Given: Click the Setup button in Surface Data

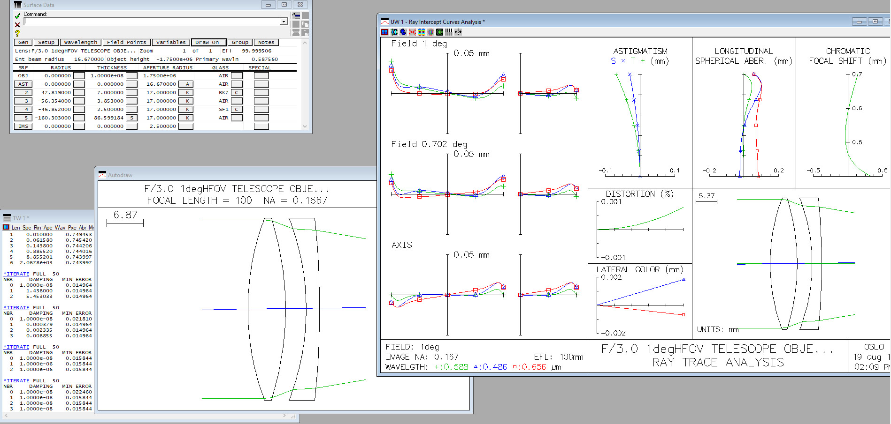Looking at the screenshot, I should pos(46,42).
